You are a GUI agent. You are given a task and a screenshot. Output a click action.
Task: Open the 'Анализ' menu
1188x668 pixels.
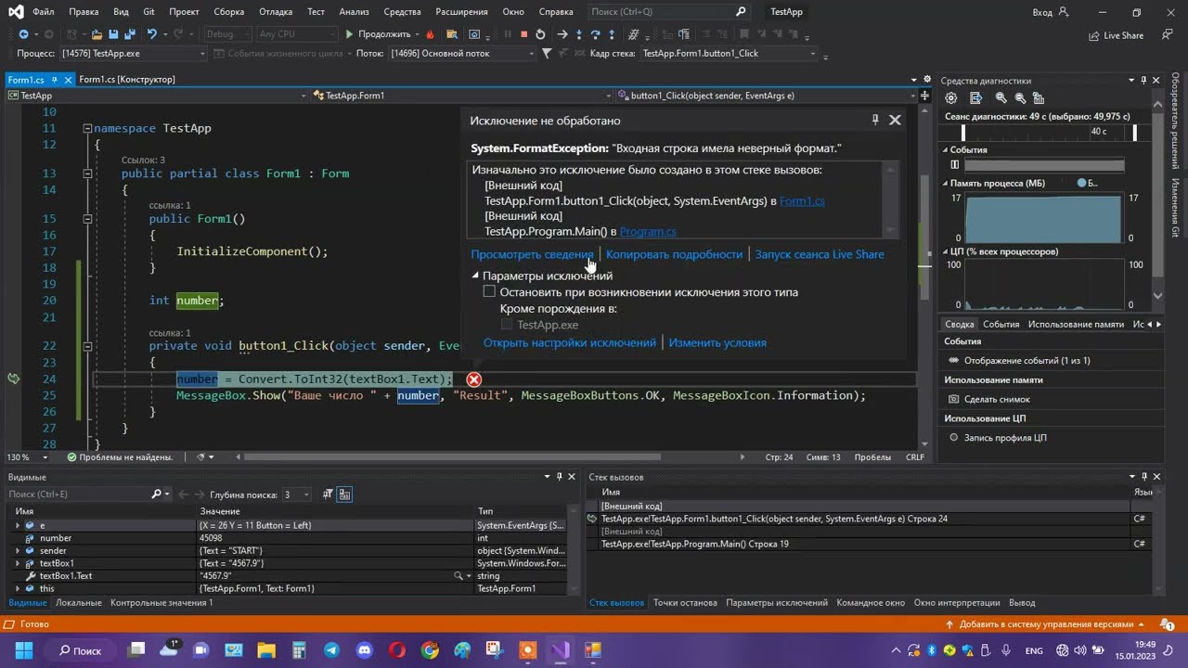354,12
